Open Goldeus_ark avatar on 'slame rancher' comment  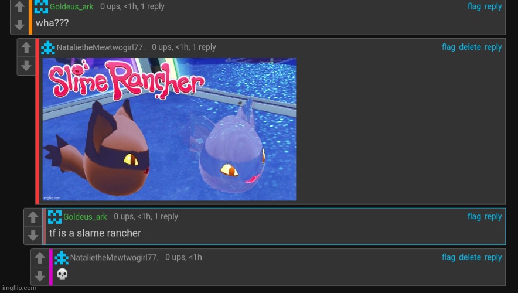point(54,217)
